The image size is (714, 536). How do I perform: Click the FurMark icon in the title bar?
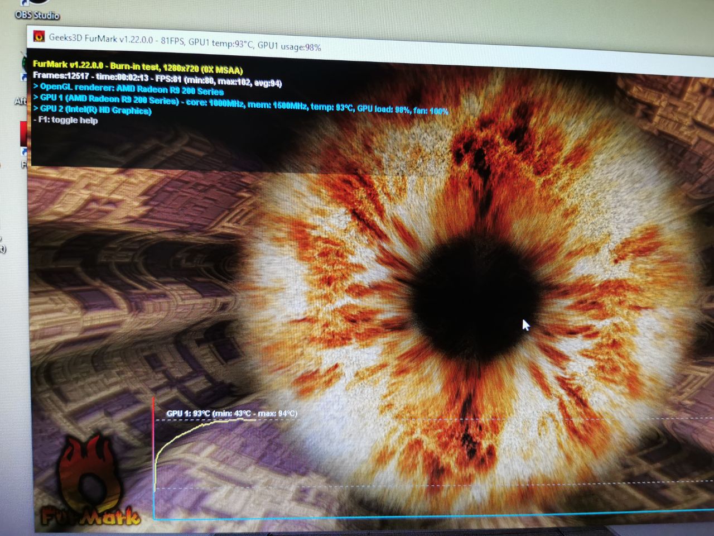point(39,36)
